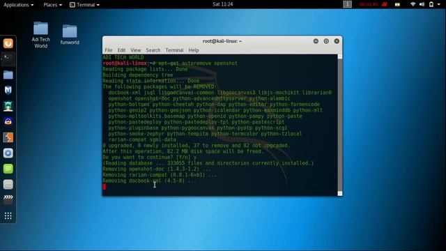The height and width of the screenshot is (251, 446).
Task: Open the terminal View menu
Action: [136, 50]
